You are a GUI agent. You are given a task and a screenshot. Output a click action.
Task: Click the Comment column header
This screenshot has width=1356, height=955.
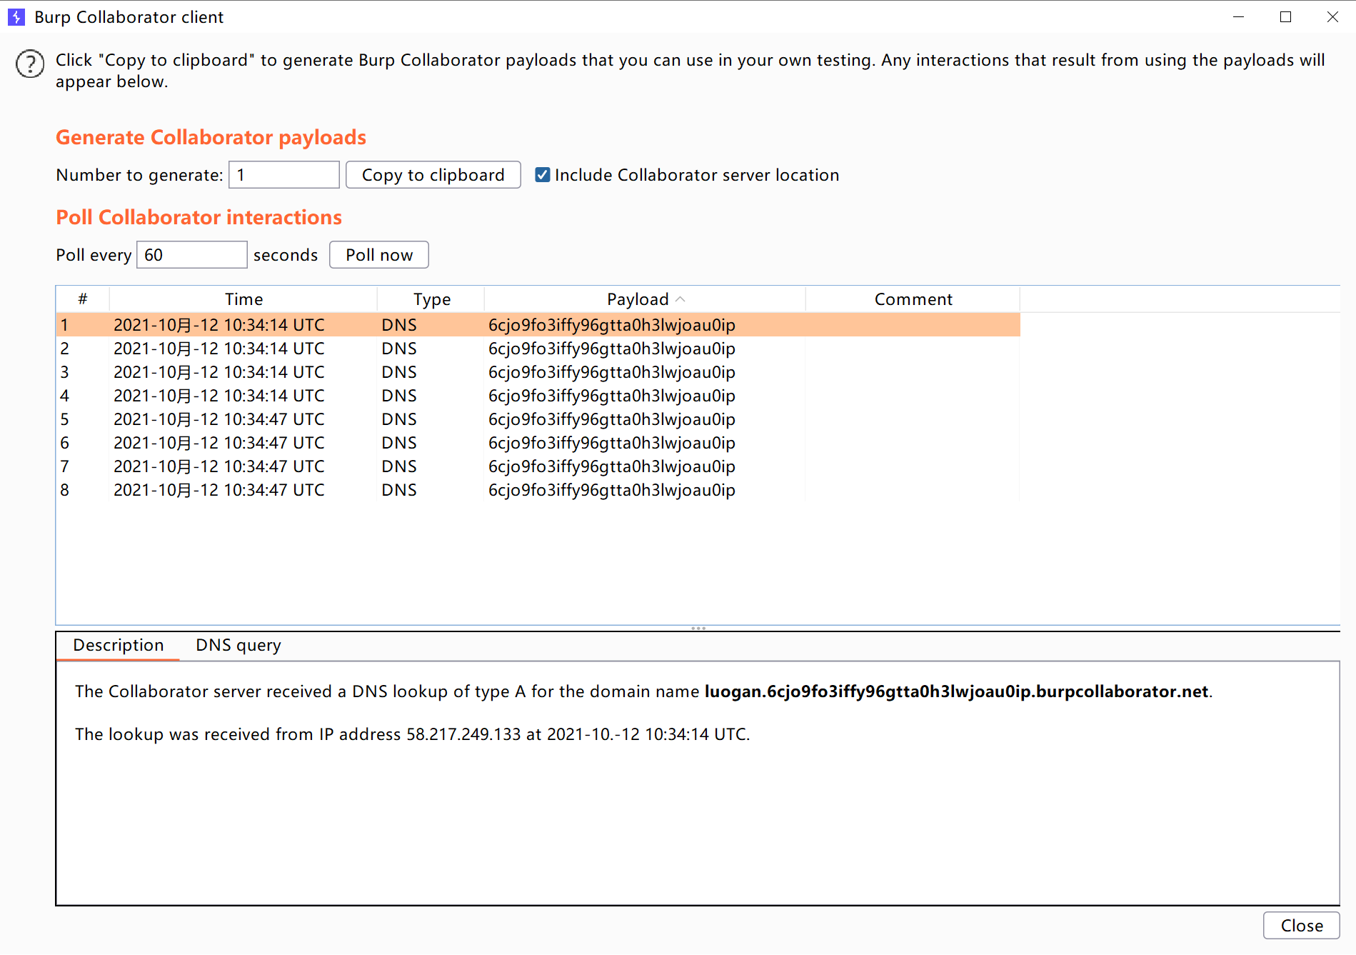913,299
